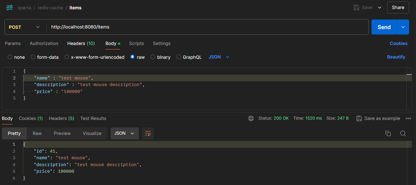Click the HTTP request type icon

(10, 8)
